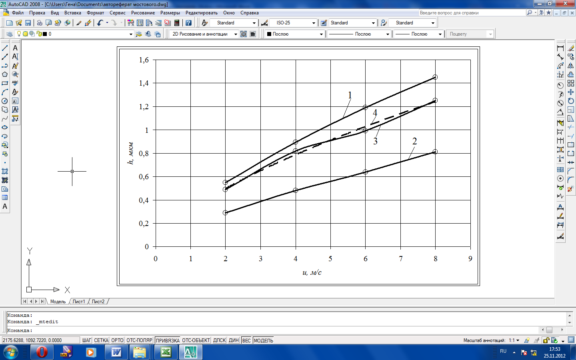This screenshot has width=576, height=360.
Task: Select the Line drawing tool
Action: coord(5,48)
